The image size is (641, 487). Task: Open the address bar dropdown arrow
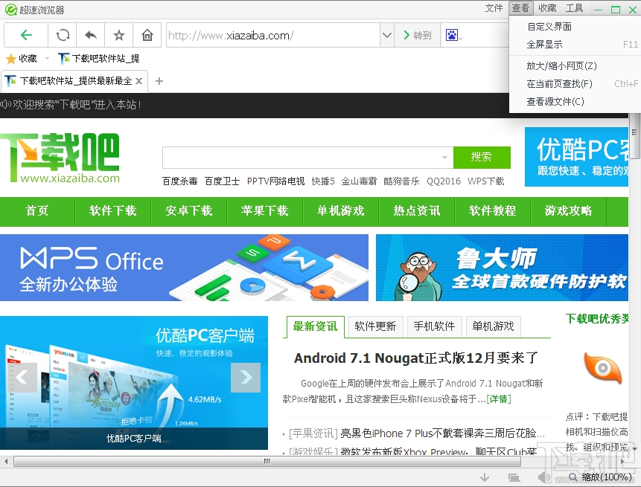[386, 34]
